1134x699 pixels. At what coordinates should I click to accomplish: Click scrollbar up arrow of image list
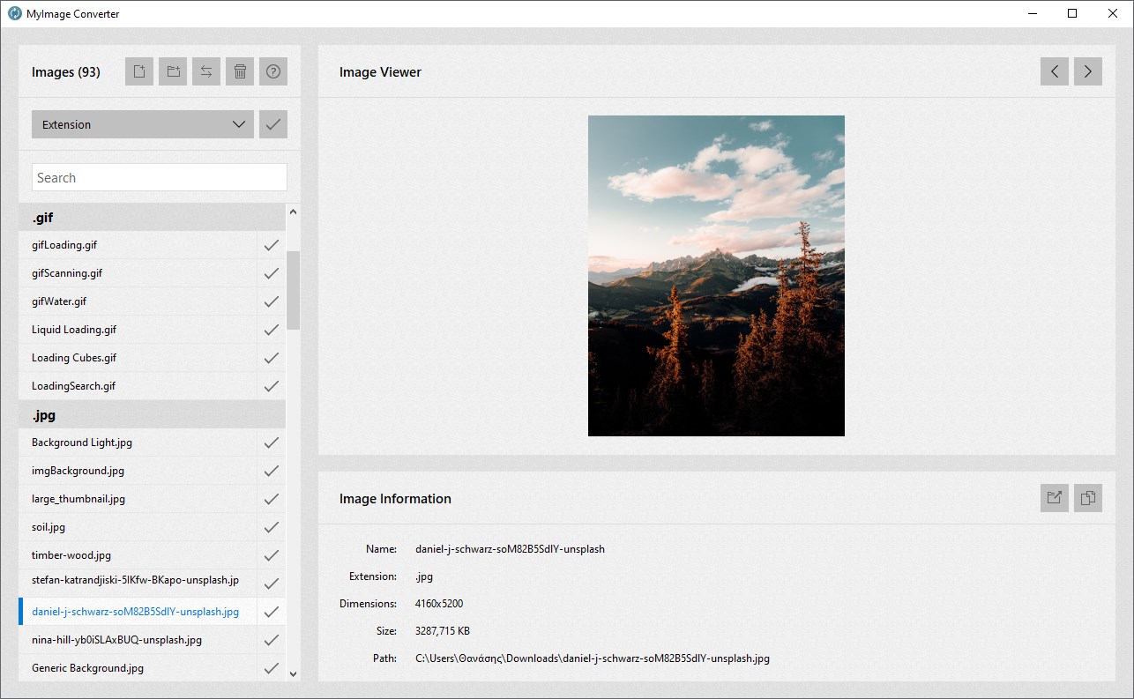click(x=294, y=212)
